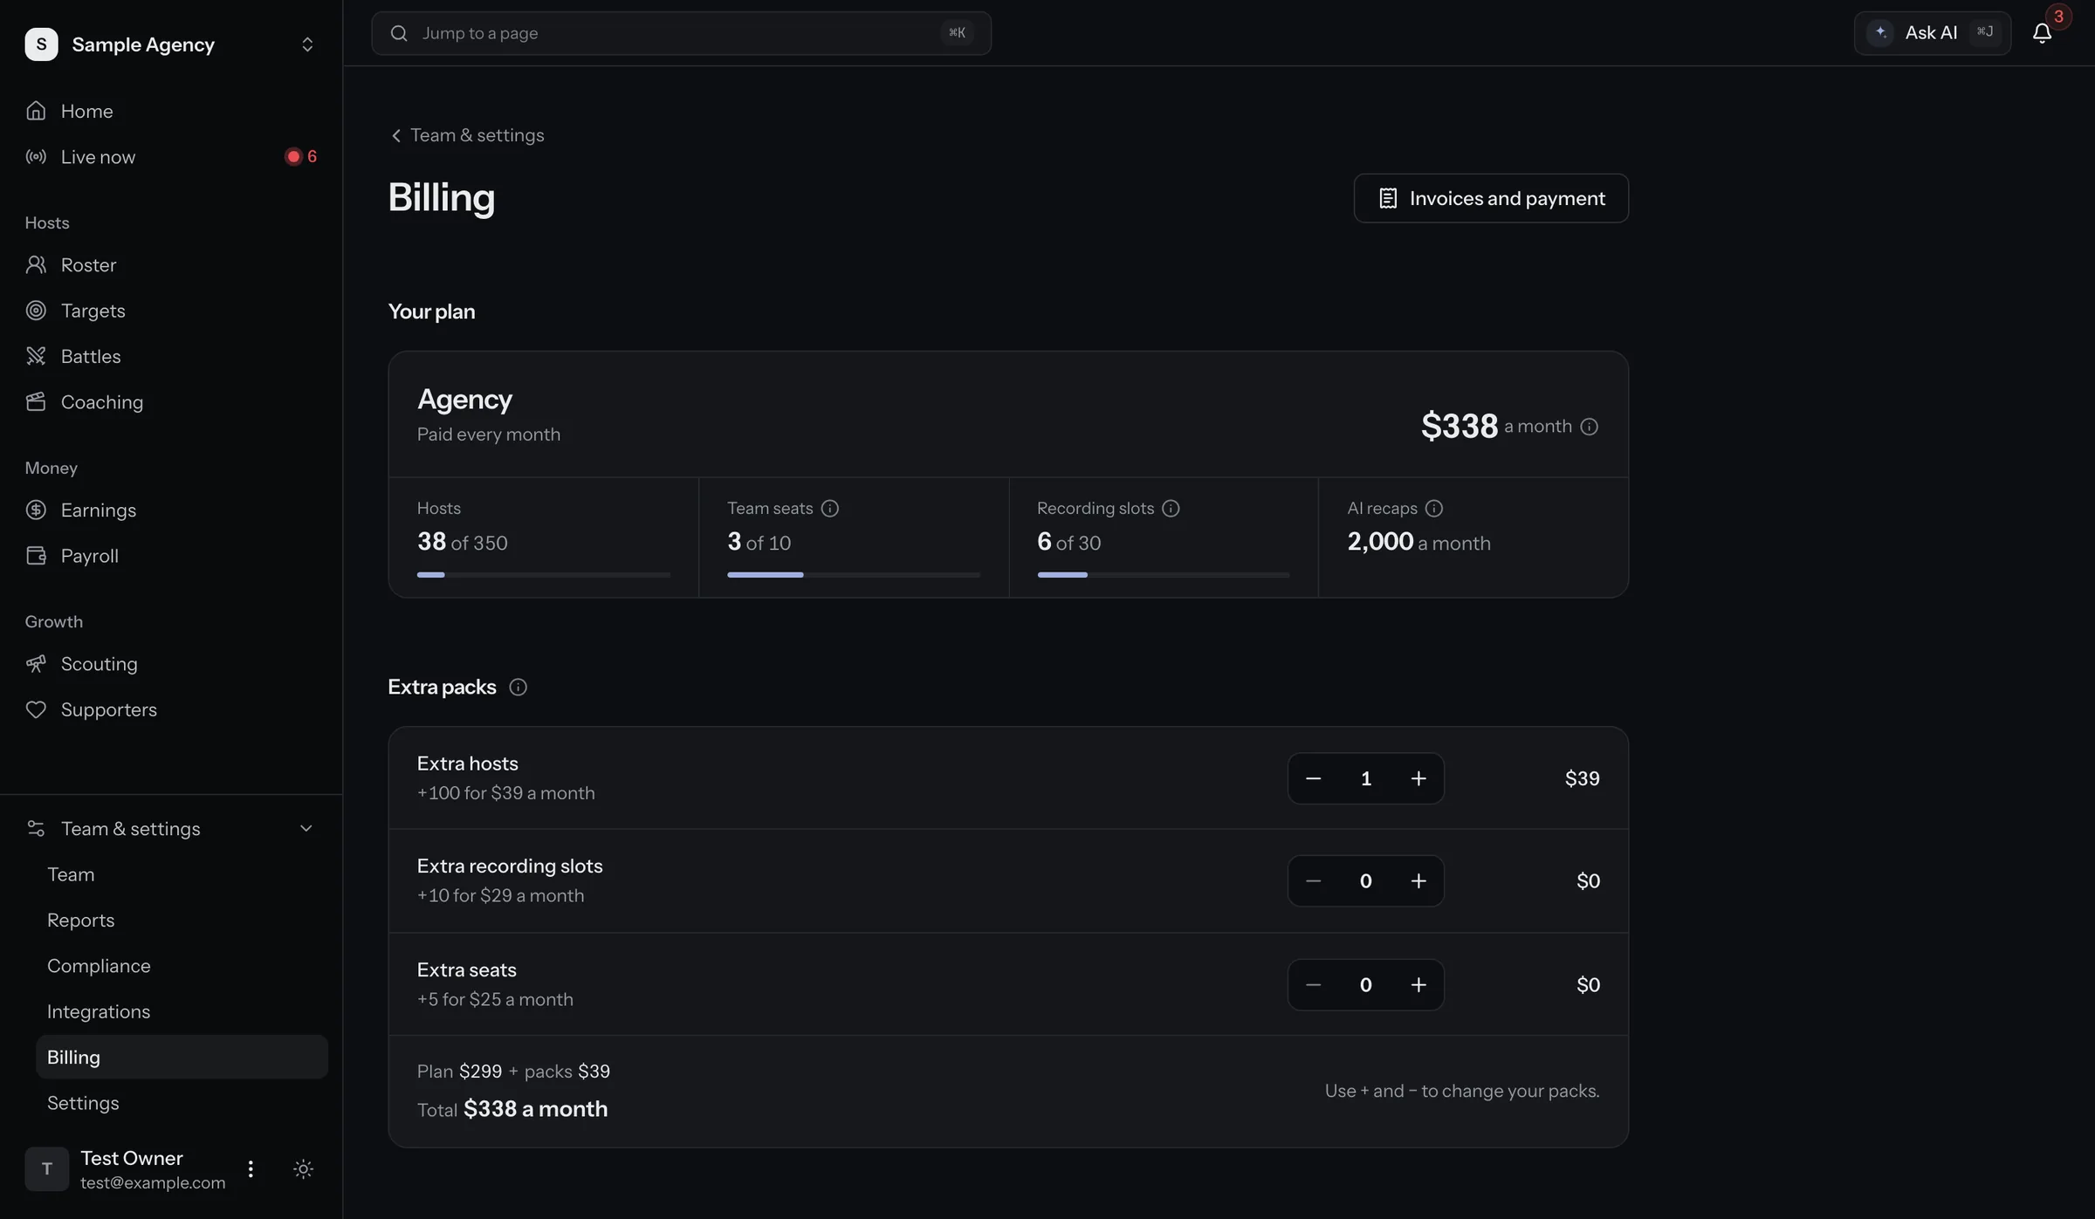Click the Supporters heart icon
Viewport: 2095px width, 1219px height.
pos(36,709)
